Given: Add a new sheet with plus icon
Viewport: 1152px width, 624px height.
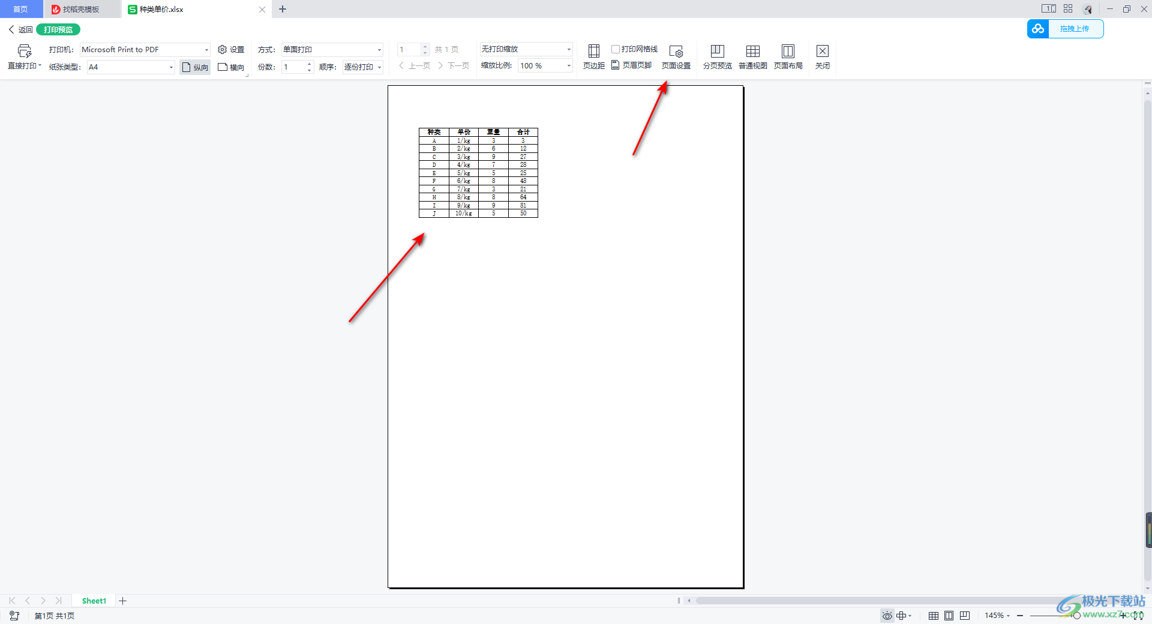Looking at the screenshot, I should tap(122, 601).
